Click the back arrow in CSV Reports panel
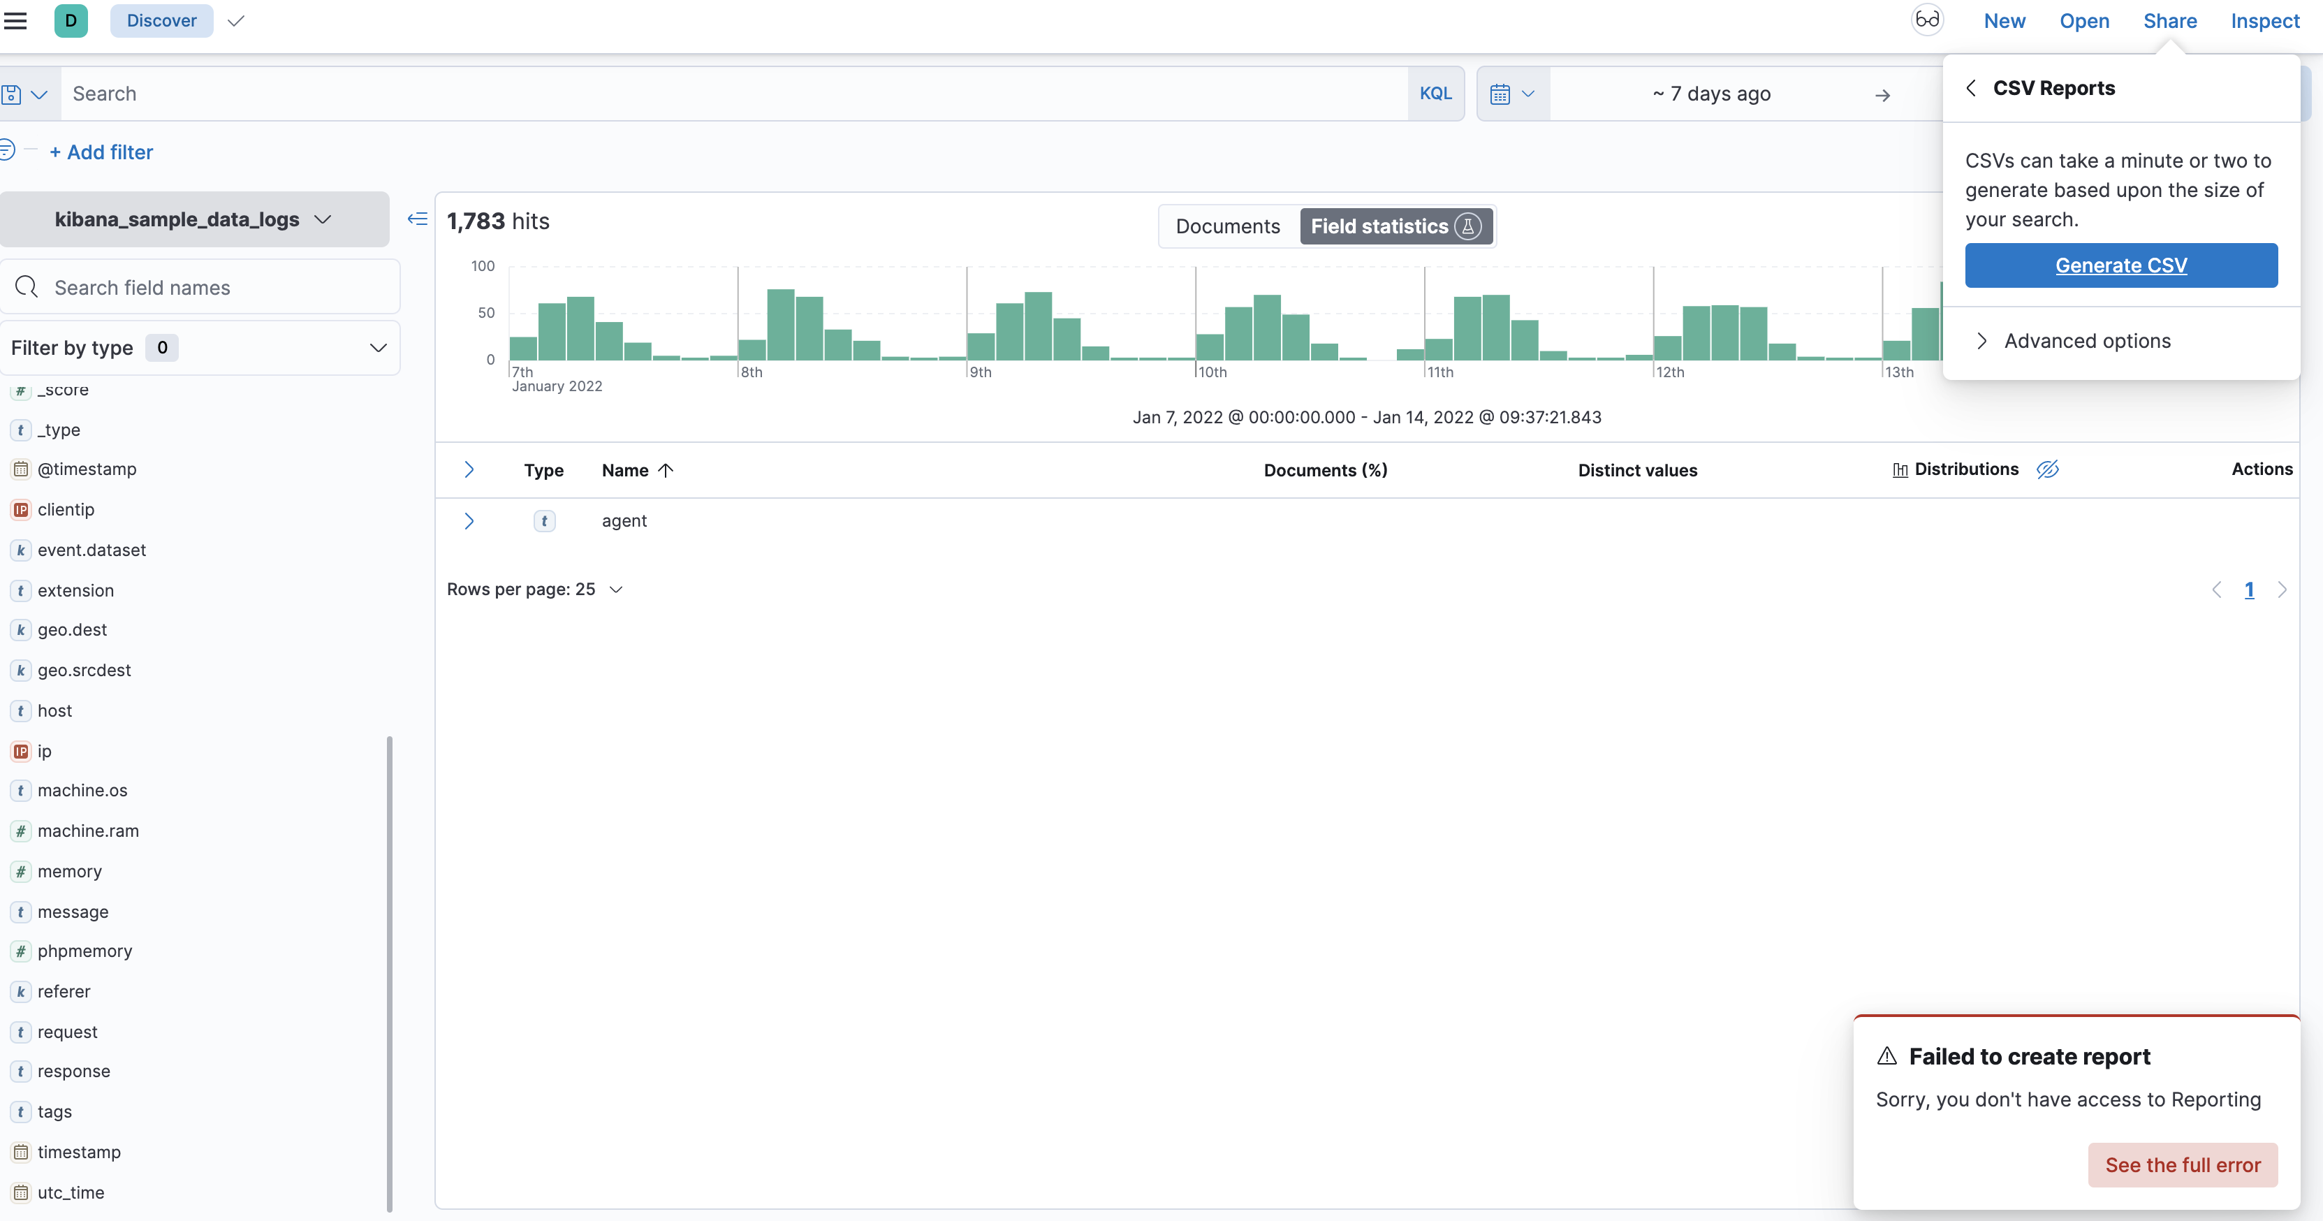The width and height of the screenshot is (2323, 1221). pyautogui.click(x=1970, y=87)
